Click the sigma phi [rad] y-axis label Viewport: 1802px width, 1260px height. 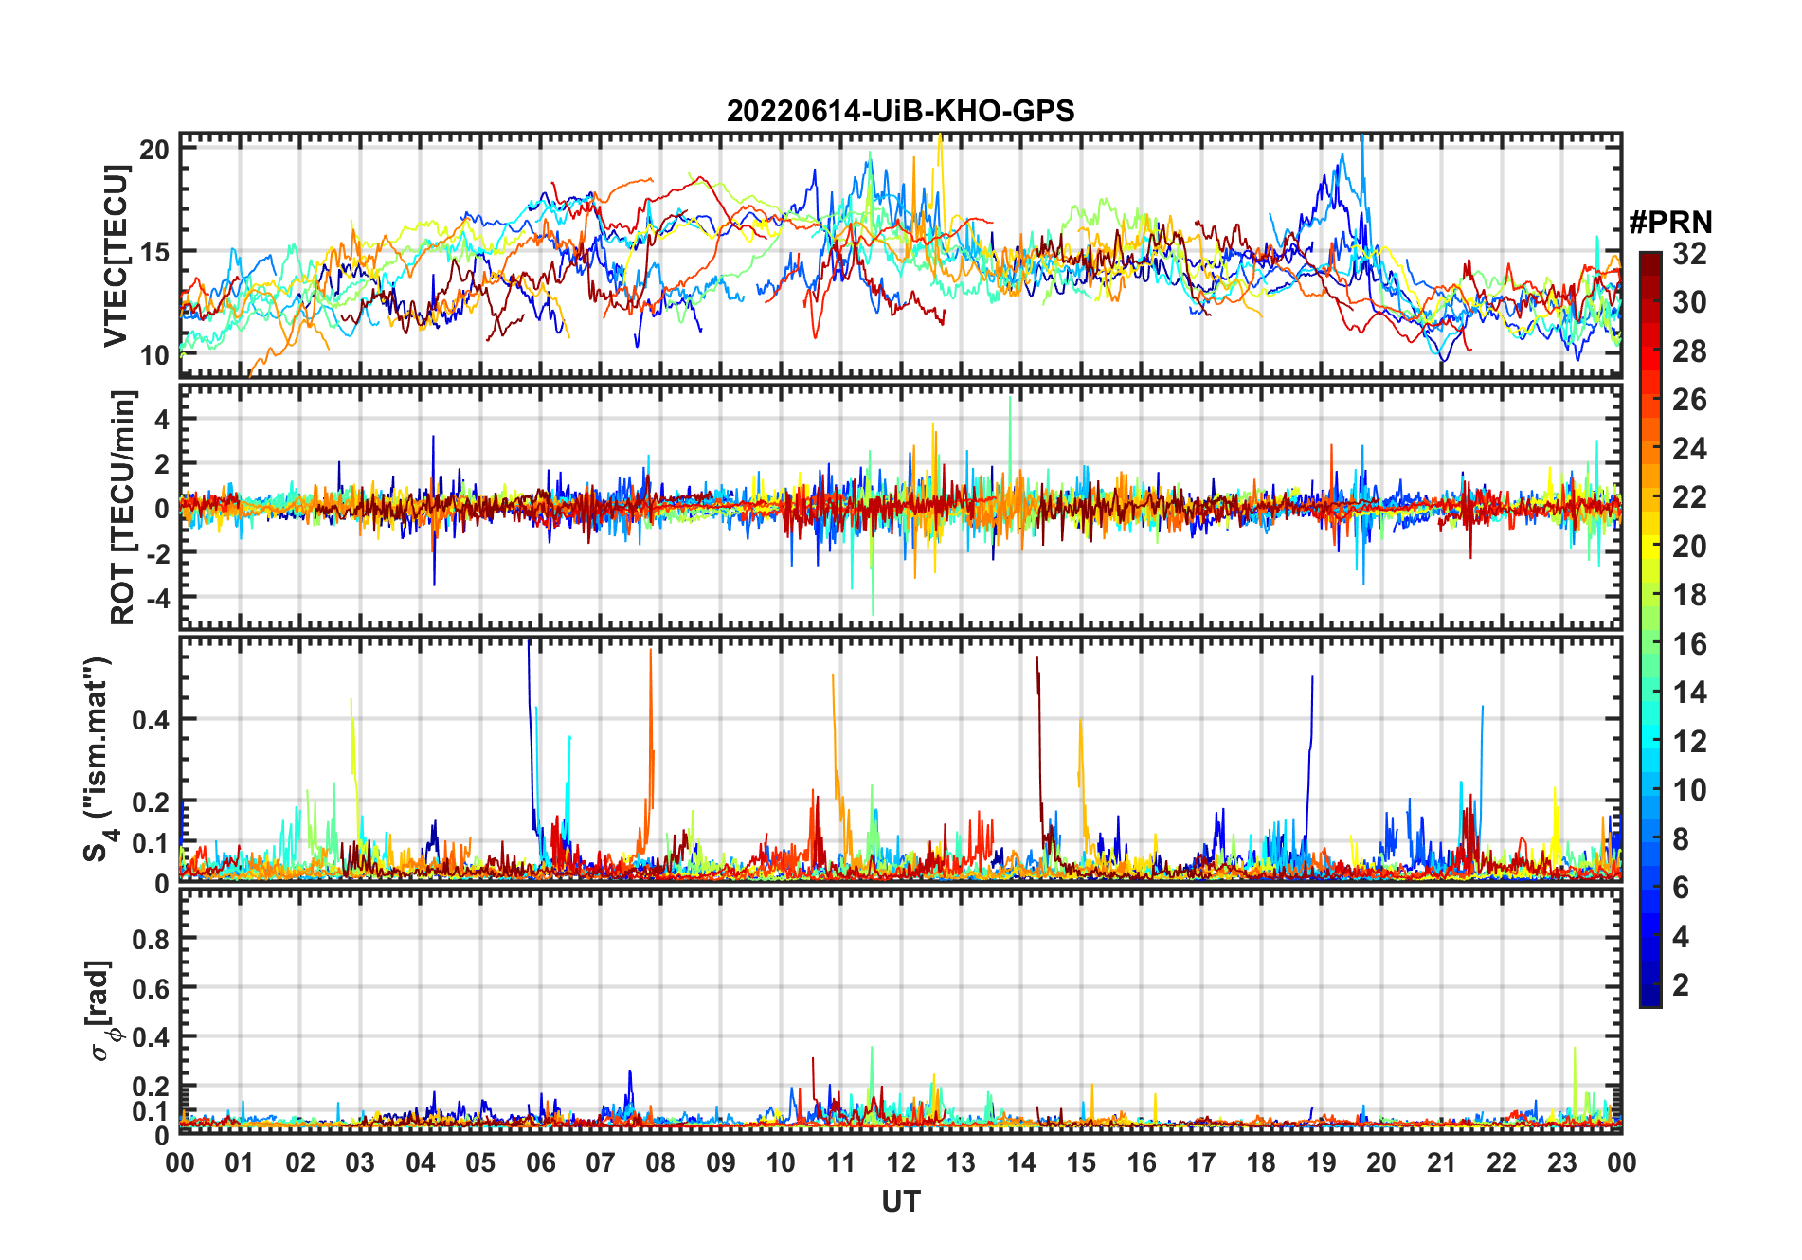click(x=102, y=1010)
